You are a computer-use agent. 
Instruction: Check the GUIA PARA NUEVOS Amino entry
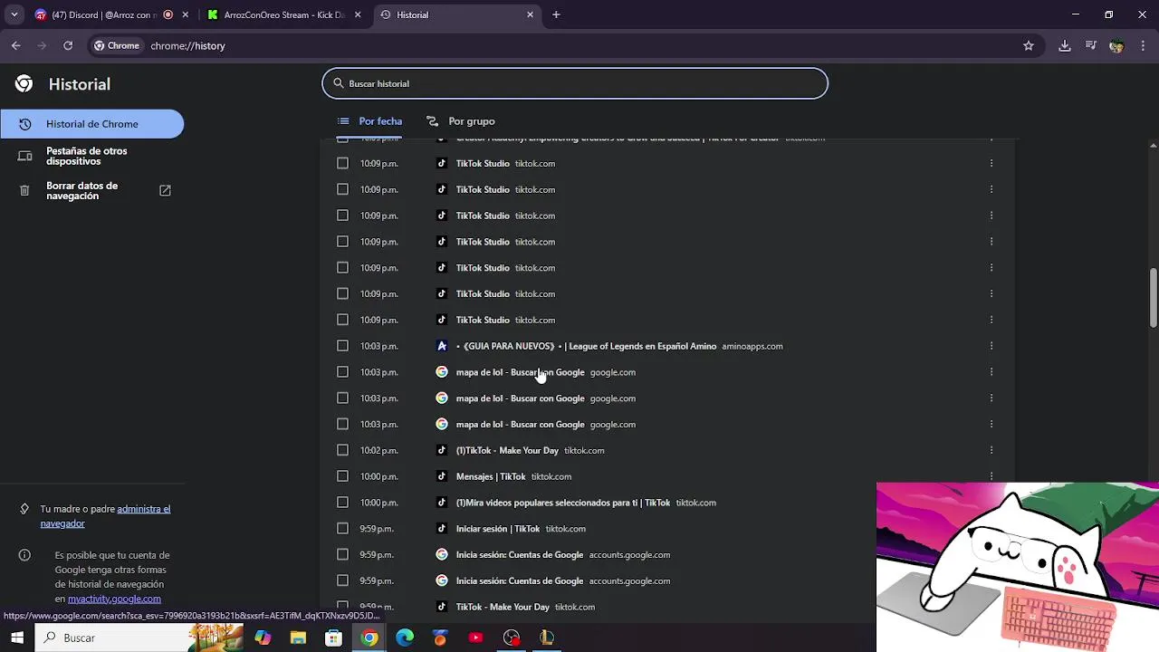pos(342,346)
